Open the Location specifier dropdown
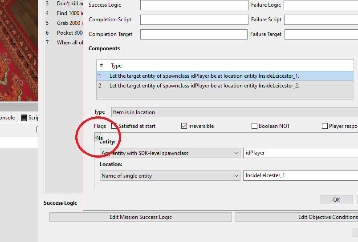The width and height of the screenshot is (358, 242). (x=170, y=176)
